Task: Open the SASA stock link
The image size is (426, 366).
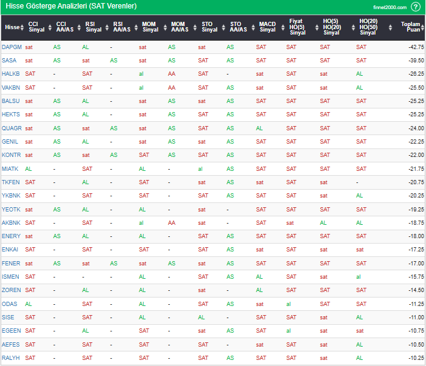Action: pyautogui.click(x=9, y=60)
